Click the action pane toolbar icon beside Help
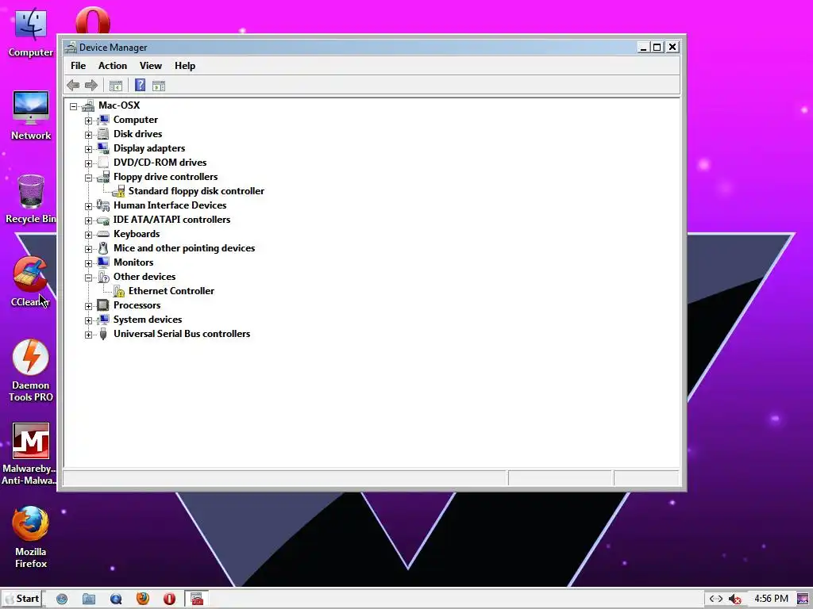The height and width of the screenshot is (609, 813). (x=159, y=86)
